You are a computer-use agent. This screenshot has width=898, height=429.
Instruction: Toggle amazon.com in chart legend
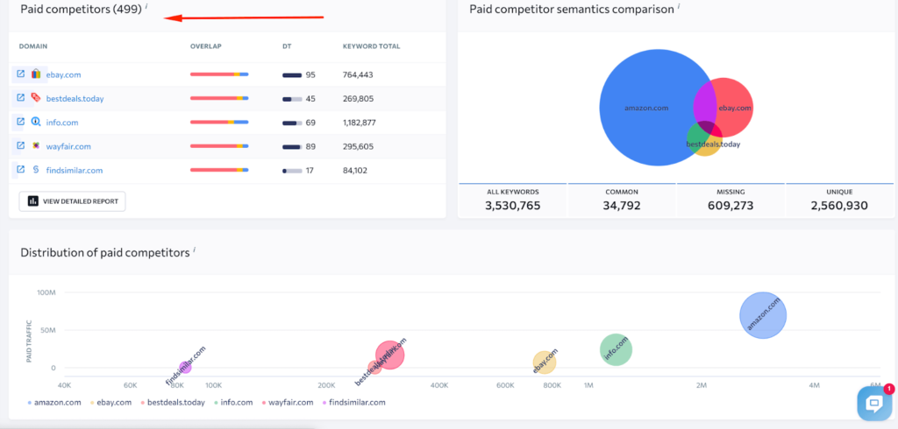click(54, 402)
